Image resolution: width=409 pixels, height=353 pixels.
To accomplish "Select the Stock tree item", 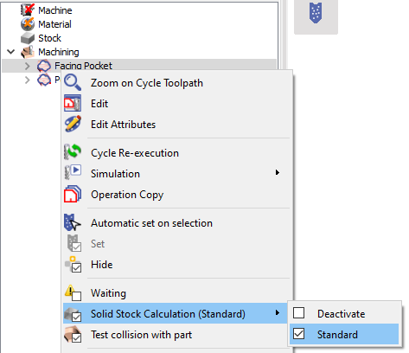I will click(49, 38).
